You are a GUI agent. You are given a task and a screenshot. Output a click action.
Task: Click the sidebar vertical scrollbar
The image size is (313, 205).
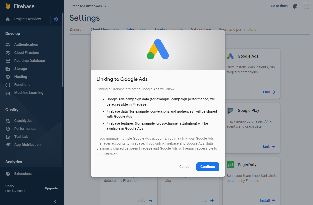(x=62, y=50)
